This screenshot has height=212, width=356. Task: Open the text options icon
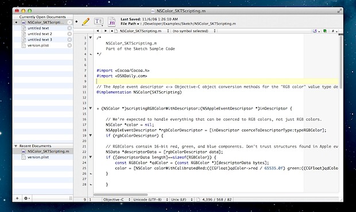tap(99, 22)
